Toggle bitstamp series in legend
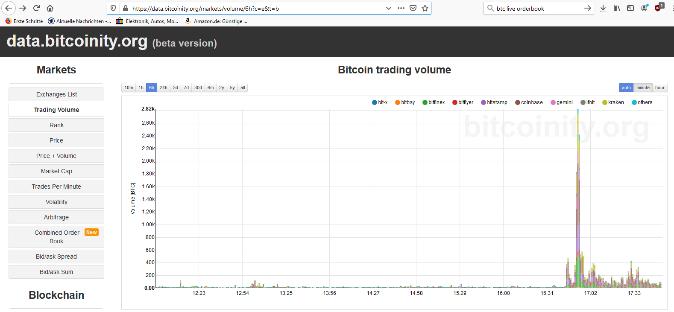 pos(494,102)
